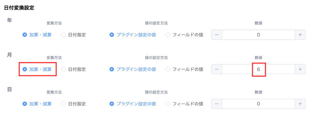This screenshot has width=311, height=116.
Task: Click the 年 numeric field showing 0
Action: tap(259, 35)
